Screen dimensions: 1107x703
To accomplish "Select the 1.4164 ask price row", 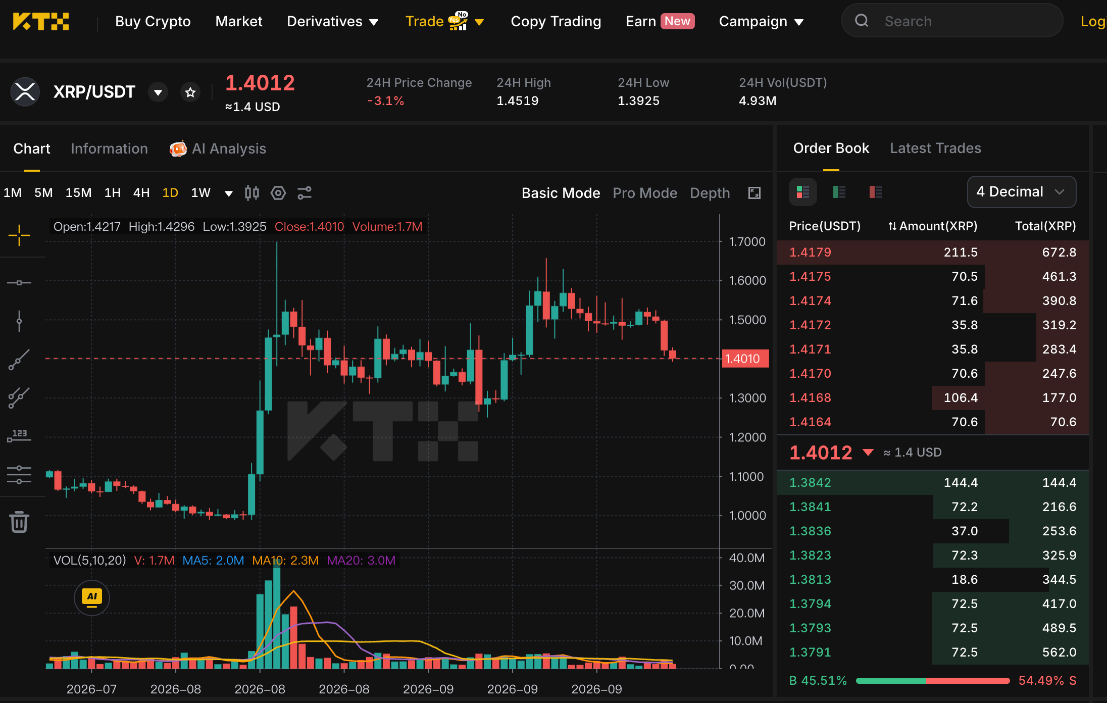I will tap(933, 422).
